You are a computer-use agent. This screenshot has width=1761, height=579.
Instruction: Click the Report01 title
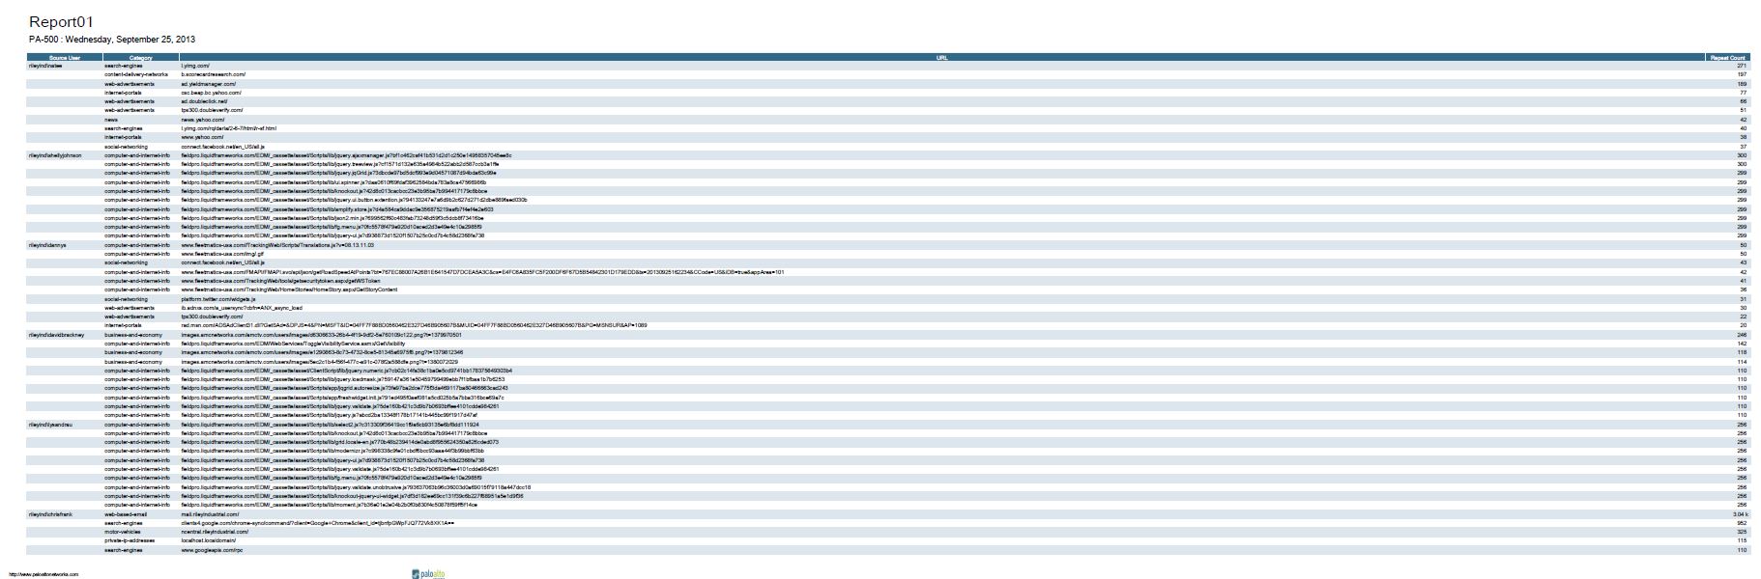click(x=61, y=22)
